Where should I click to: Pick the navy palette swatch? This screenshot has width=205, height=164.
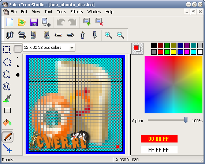180,46
